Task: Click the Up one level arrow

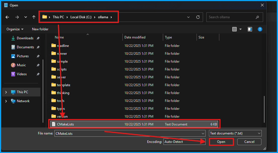Action: [x=34, y=17]
